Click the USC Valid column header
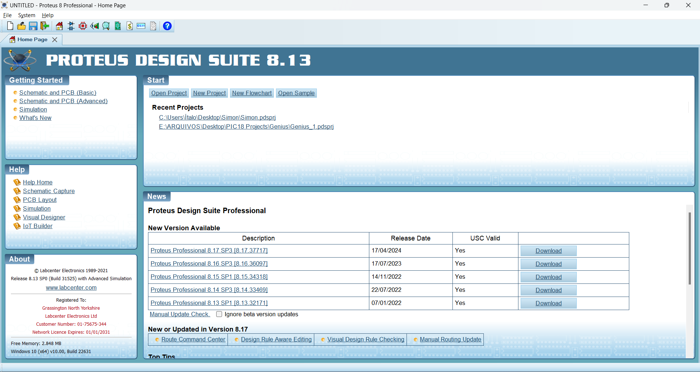 click(x=485, y=238)
